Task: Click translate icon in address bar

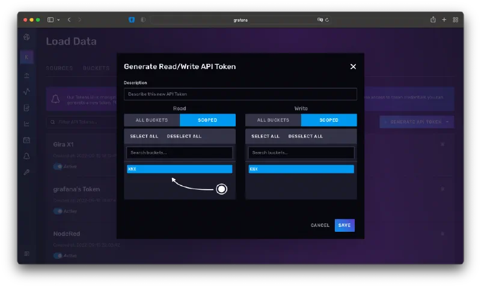Action: pyautogui.click(x=320, y=20)
